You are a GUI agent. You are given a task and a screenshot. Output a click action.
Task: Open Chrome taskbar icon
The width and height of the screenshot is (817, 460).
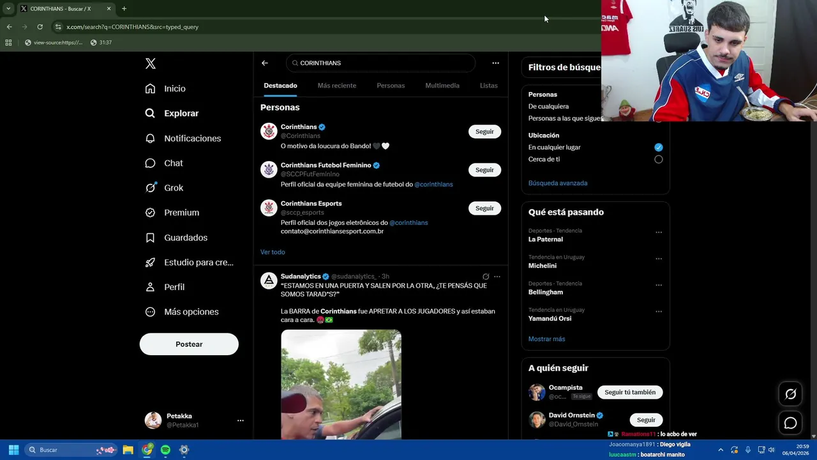[147, 450]
